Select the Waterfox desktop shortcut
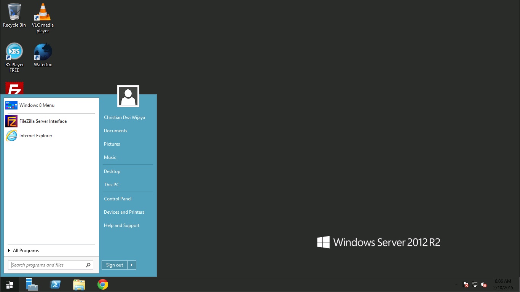The height and width of the screenshot is (292, 520). 43,55
